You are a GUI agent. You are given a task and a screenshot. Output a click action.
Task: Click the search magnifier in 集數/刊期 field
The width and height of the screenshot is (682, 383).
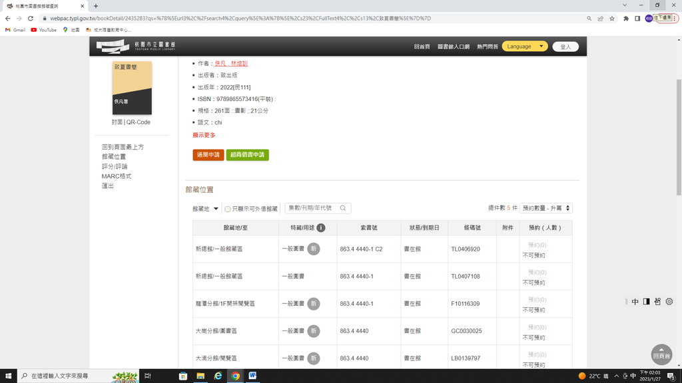tap(343, 208)
